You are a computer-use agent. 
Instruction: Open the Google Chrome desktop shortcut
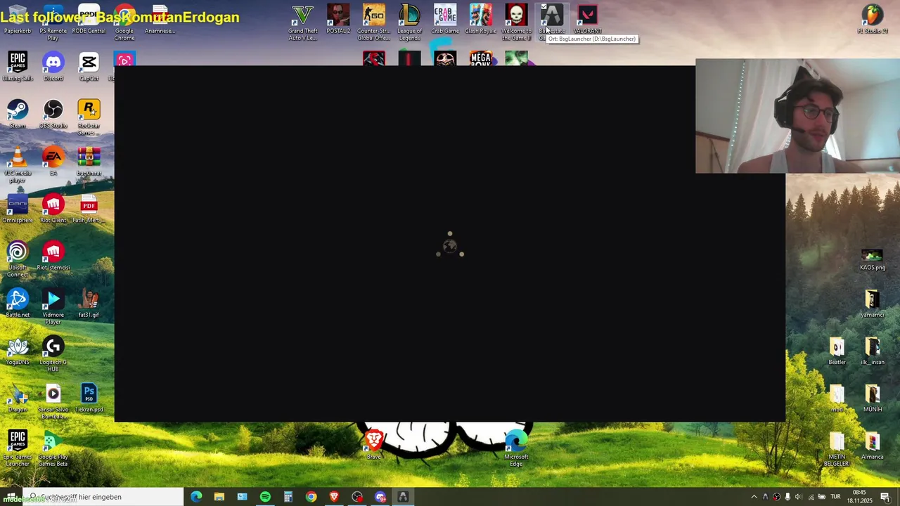tap(124, 21)
